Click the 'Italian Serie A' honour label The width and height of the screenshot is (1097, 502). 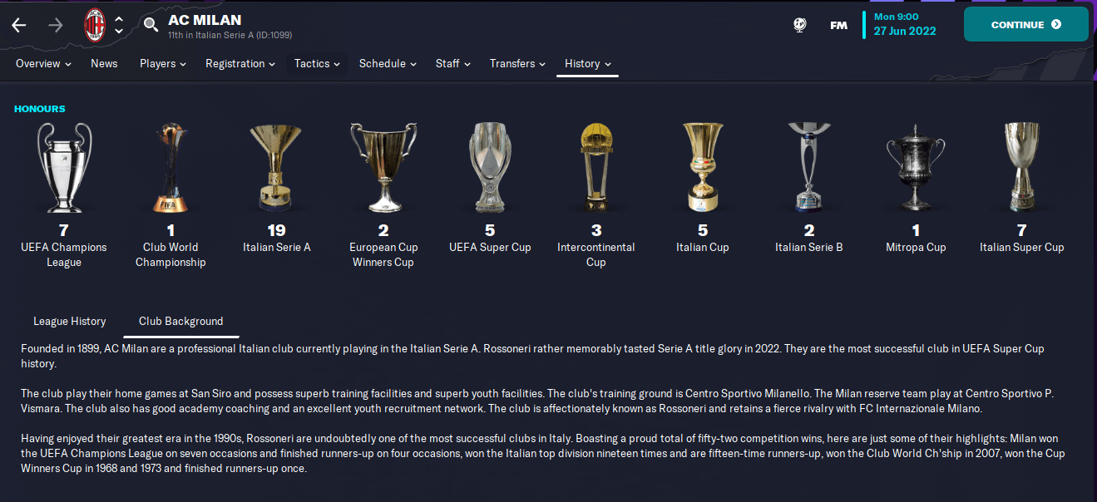tap(277, 247)
